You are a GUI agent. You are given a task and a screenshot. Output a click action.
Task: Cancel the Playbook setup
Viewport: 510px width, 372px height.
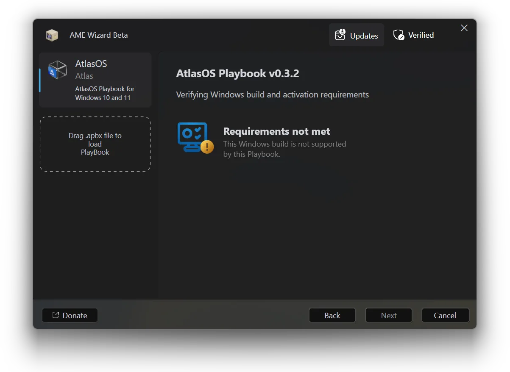445,315
